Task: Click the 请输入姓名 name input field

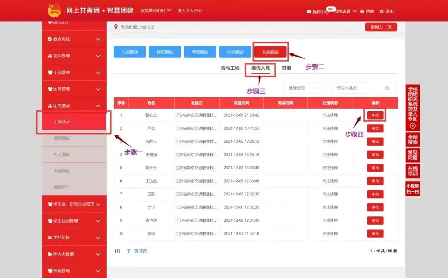Action: click(351, 88)
